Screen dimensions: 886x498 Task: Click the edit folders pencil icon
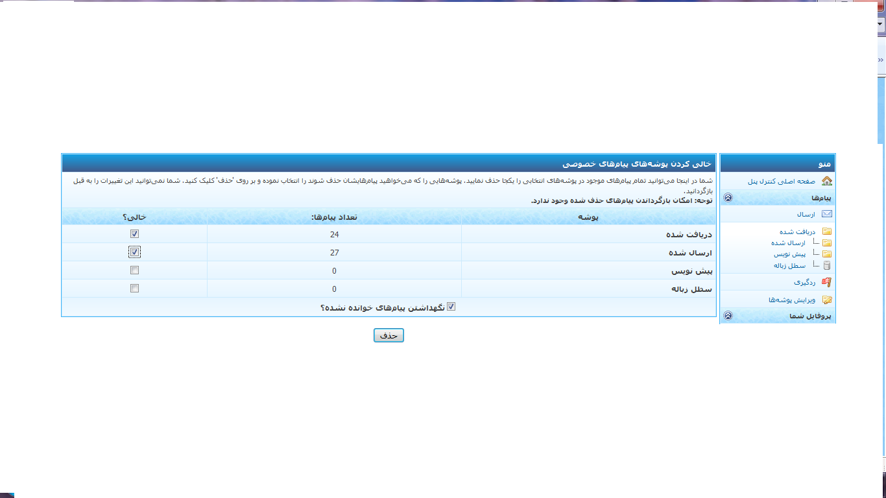pos(826,300)
